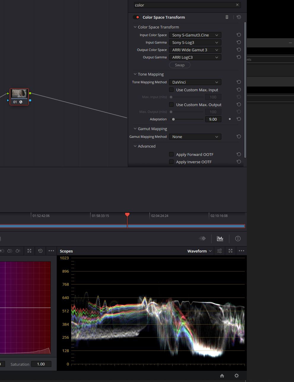Open the Keyframes panel icon
The image size is (294, 382).
(x=202, y=239)
